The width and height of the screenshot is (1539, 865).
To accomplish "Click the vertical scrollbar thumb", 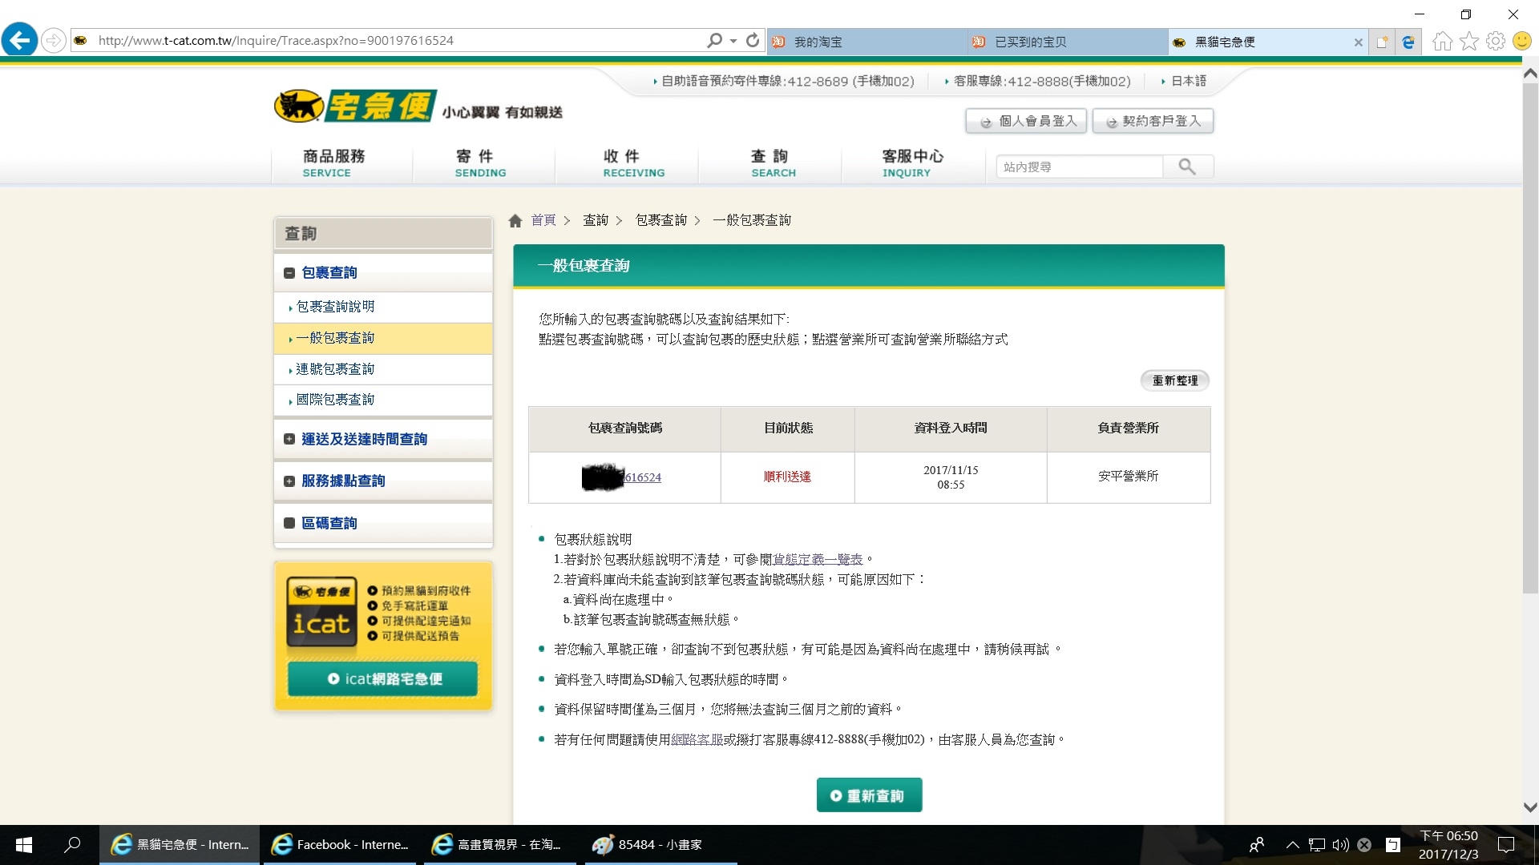I will [1529, 336].
